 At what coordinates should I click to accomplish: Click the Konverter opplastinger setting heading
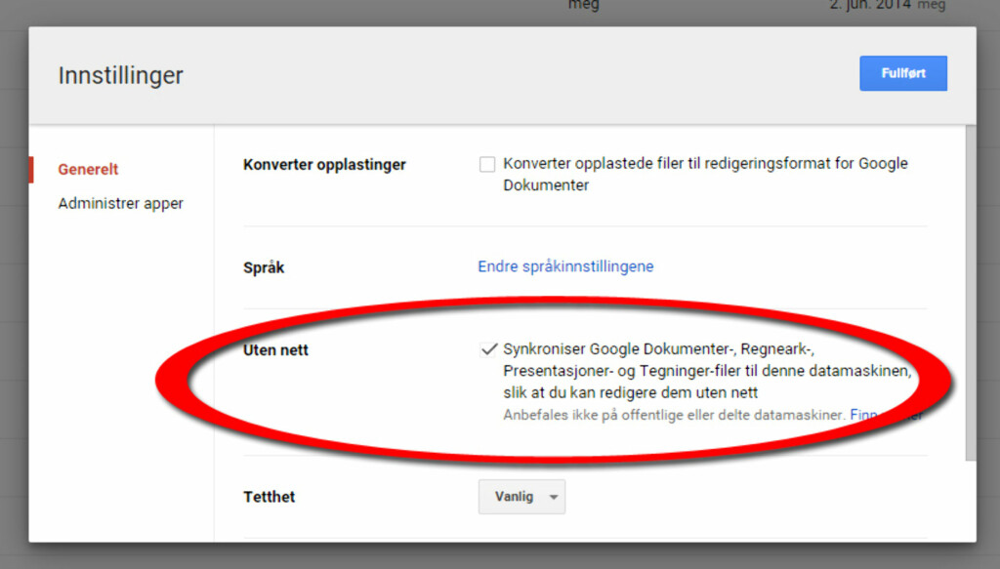[x=324, y=164]
